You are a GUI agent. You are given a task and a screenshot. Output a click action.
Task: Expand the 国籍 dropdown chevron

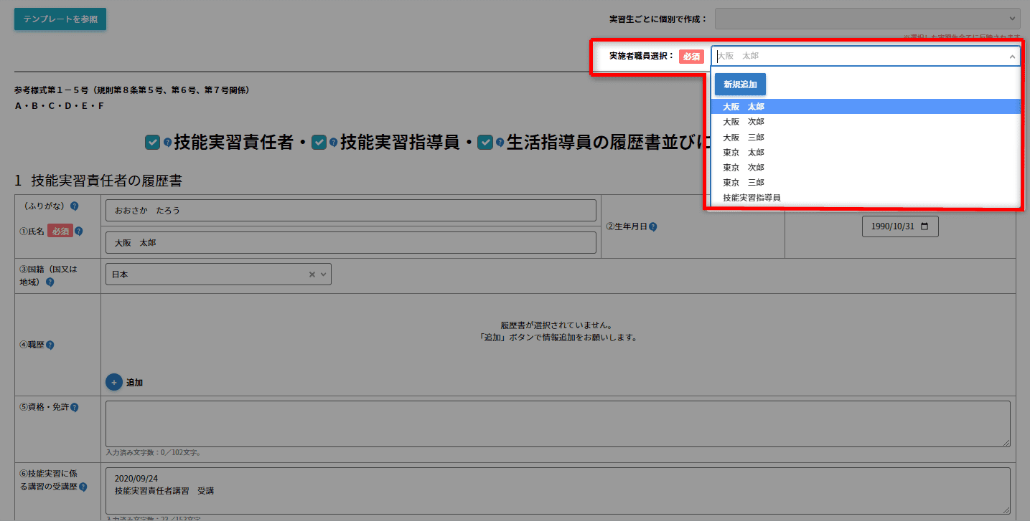pyautogui.click(x=324, y=274)
